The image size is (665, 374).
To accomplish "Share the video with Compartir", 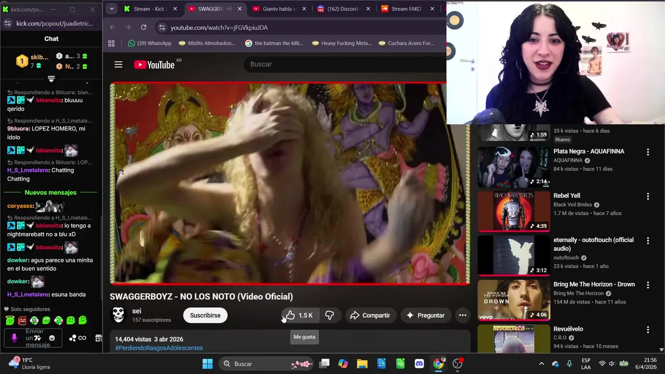I will tap(370, 315).
